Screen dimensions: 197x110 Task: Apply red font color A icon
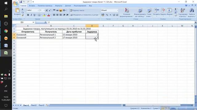49,15
